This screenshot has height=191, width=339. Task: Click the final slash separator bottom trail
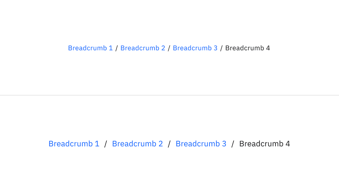[233, 144]
